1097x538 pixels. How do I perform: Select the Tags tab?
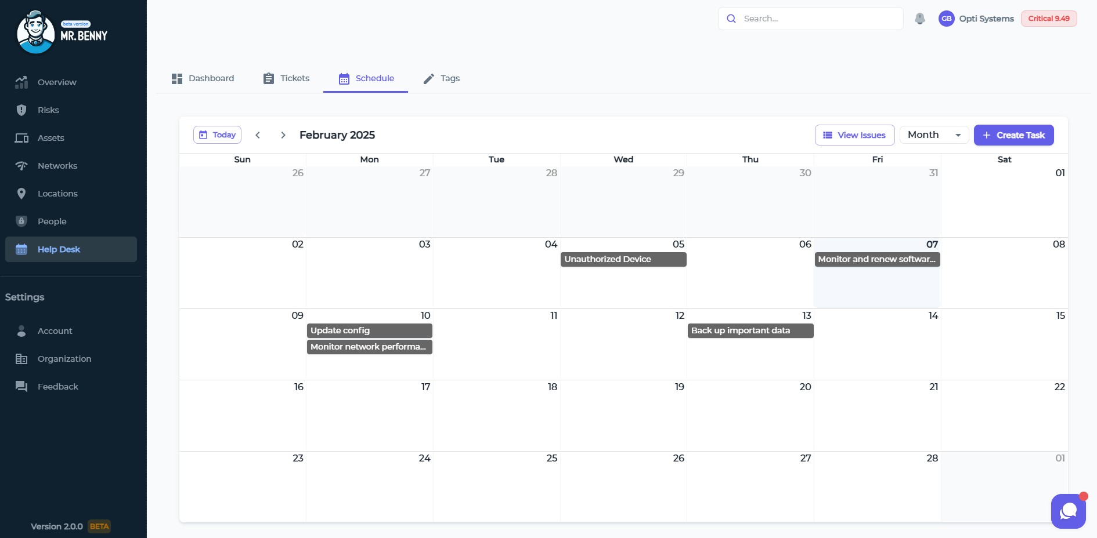point(441,78)
